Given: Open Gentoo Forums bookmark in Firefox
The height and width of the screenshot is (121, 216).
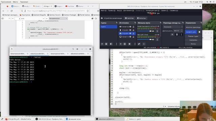Looking at the screenshot, I should 54,15.
